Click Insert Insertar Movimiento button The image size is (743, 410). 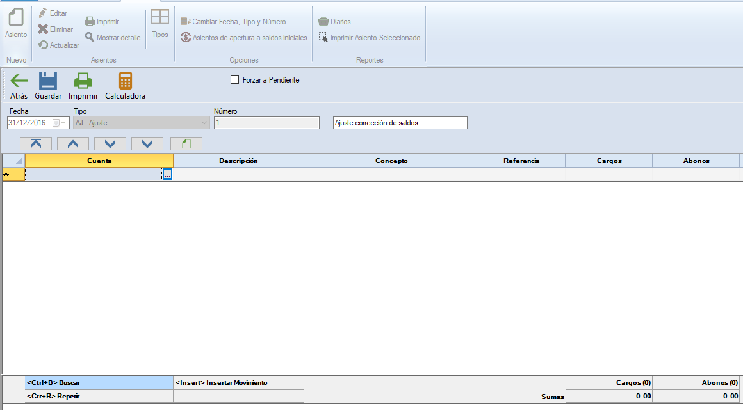click(x=238, y=382)
